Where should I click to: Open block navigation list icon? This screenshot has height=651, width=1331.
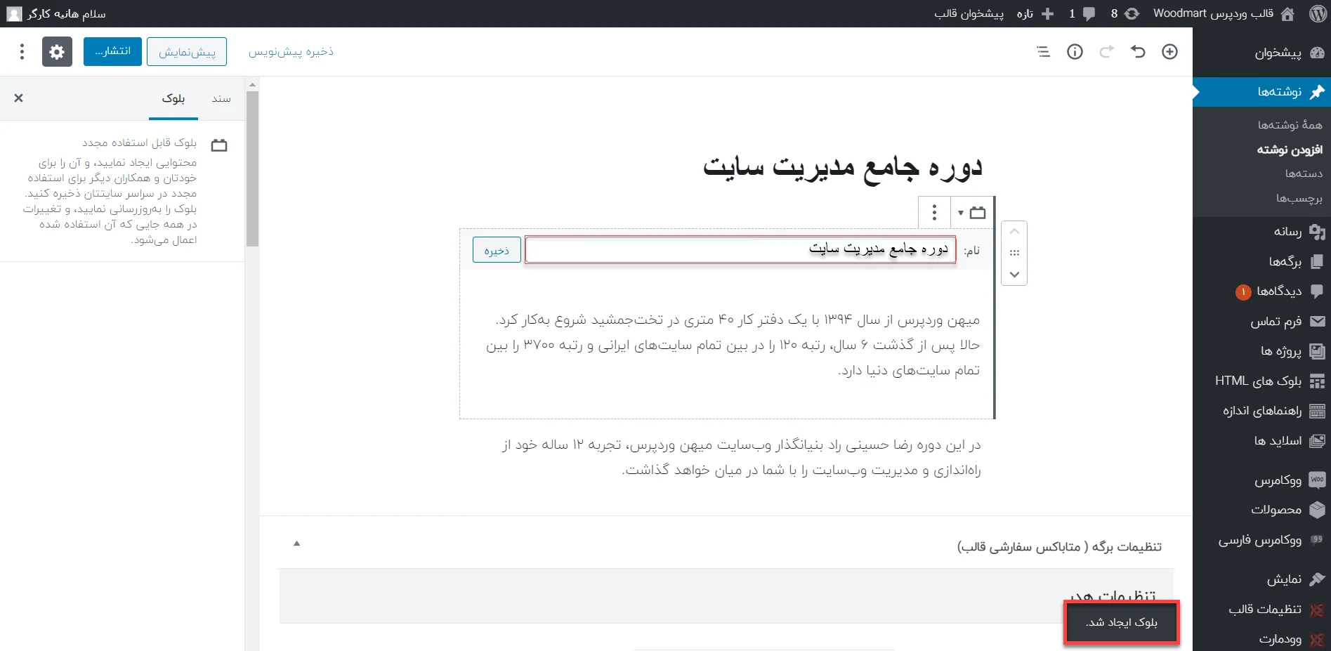1044,51
